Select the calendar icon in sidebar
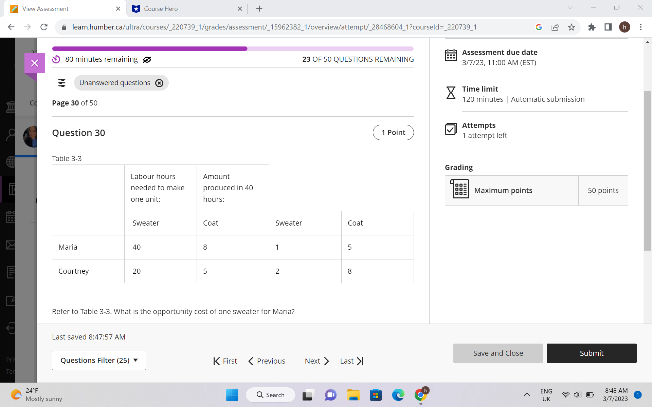The height and width of the screenshot is (407, 652). point(11,217)
